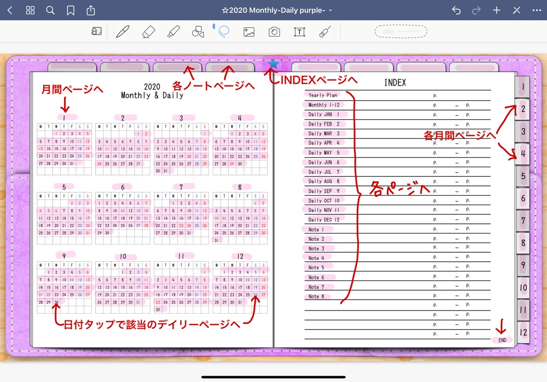Open the page thumbnails view
Image resolution: width=547 pixels, height=382 pixels.
(30, 10)
